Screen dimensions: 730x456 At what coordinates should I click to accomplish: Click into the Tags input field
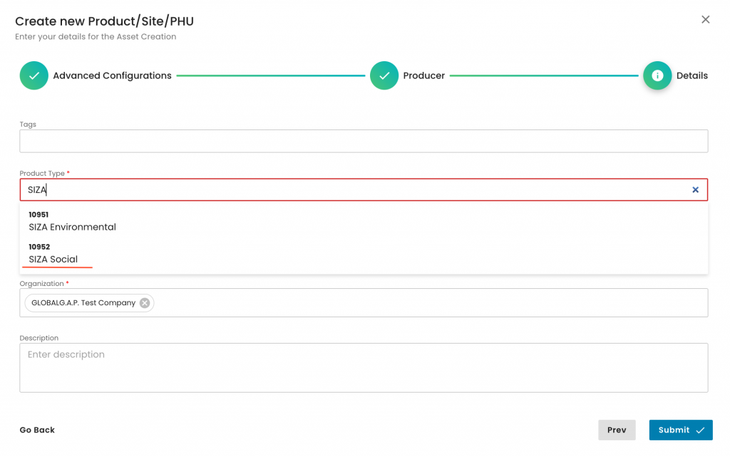pyautogui.click(x=364, y=141)
